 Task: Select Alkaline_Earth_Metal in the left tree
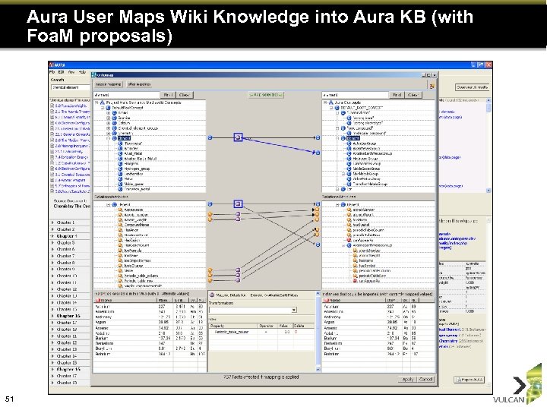tap(141, 159)
